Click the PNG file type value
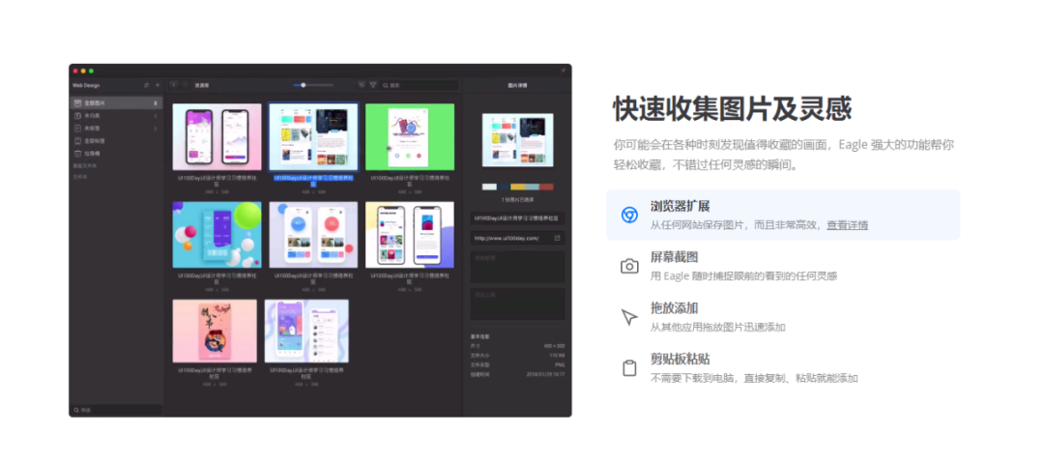This screenshot has width=1044, height=464. click(x=560, y=364)
